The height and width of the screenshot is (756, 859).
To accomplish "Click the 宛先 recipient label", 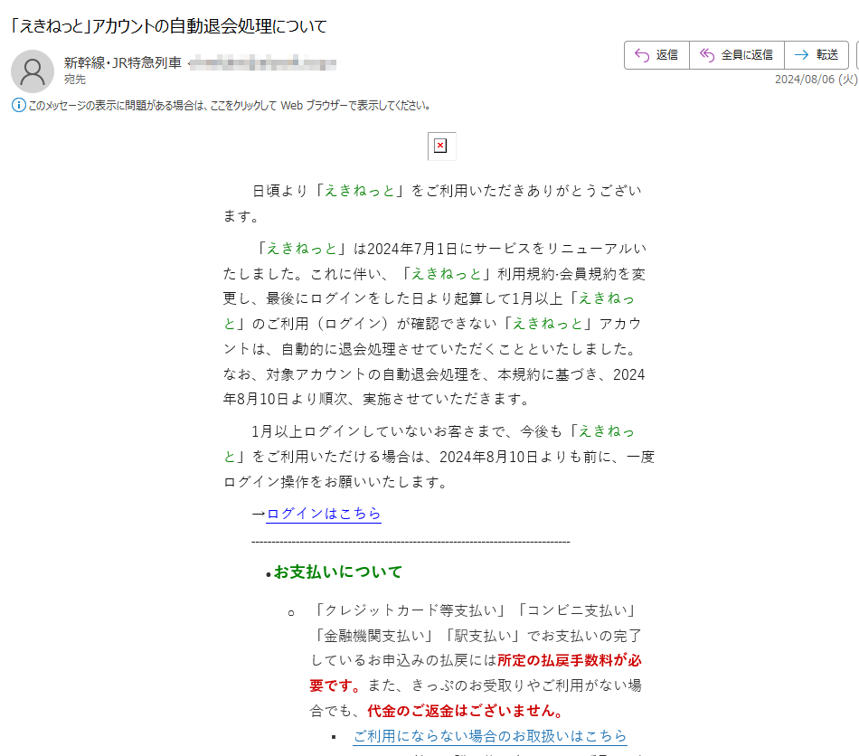I will tap(74, 80).
